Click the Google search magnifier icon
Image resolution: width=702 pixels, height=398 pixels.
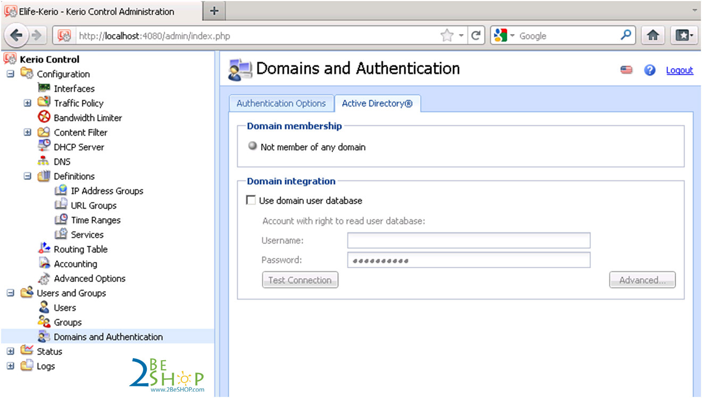[x=626, y=36]
